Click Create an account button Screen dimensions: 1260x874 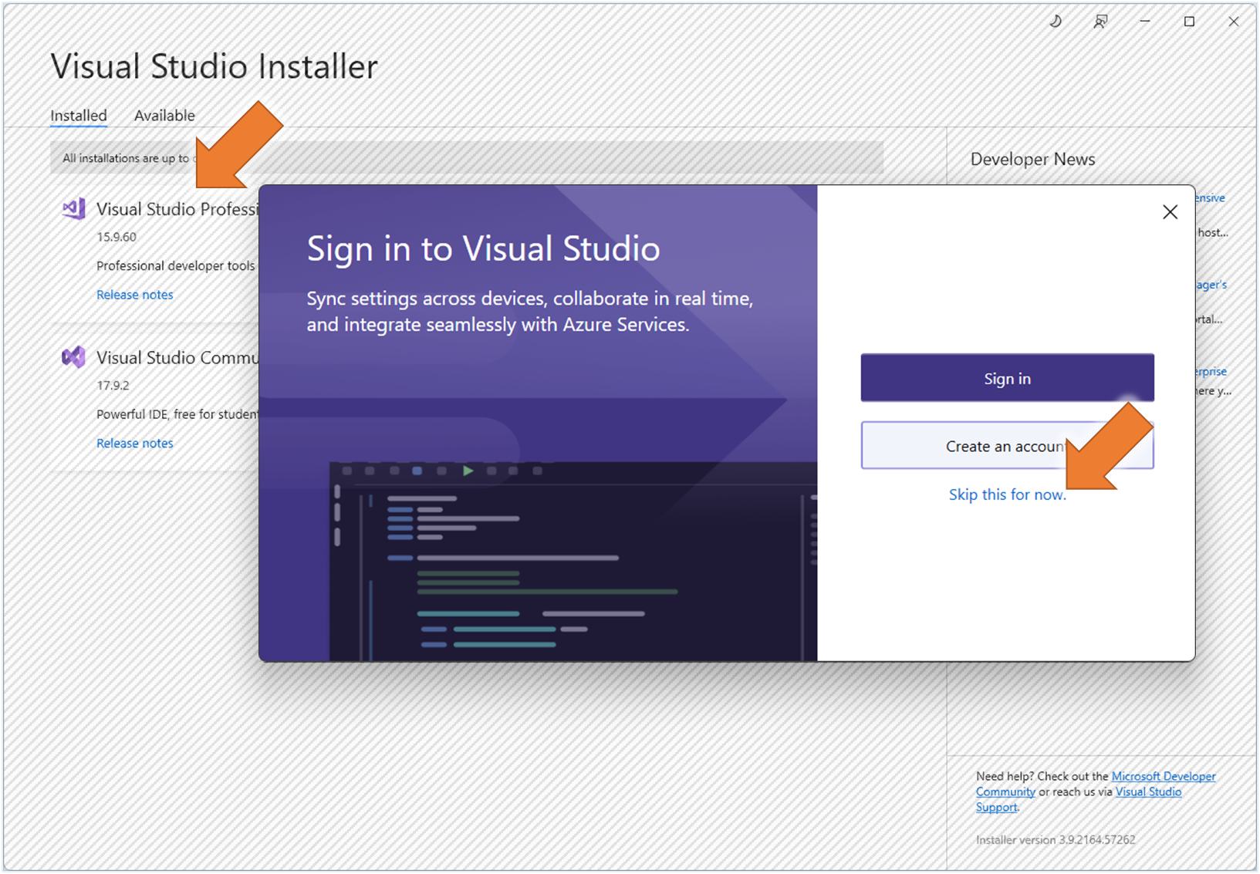tap(1007, 446)
